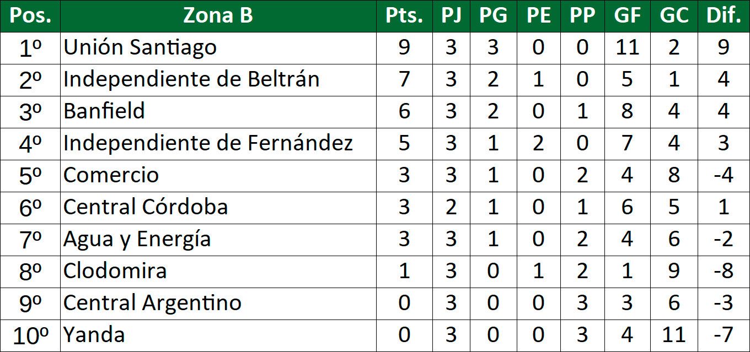Select the "PG" column header
The image size is (750, 352).
[x=493, y=16]
